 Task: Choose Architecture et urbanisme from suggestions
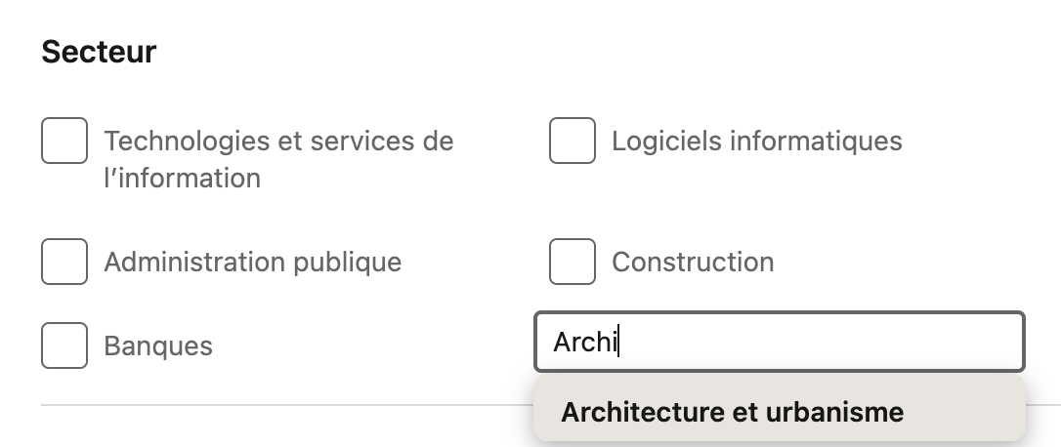click(x=780, y=412)
